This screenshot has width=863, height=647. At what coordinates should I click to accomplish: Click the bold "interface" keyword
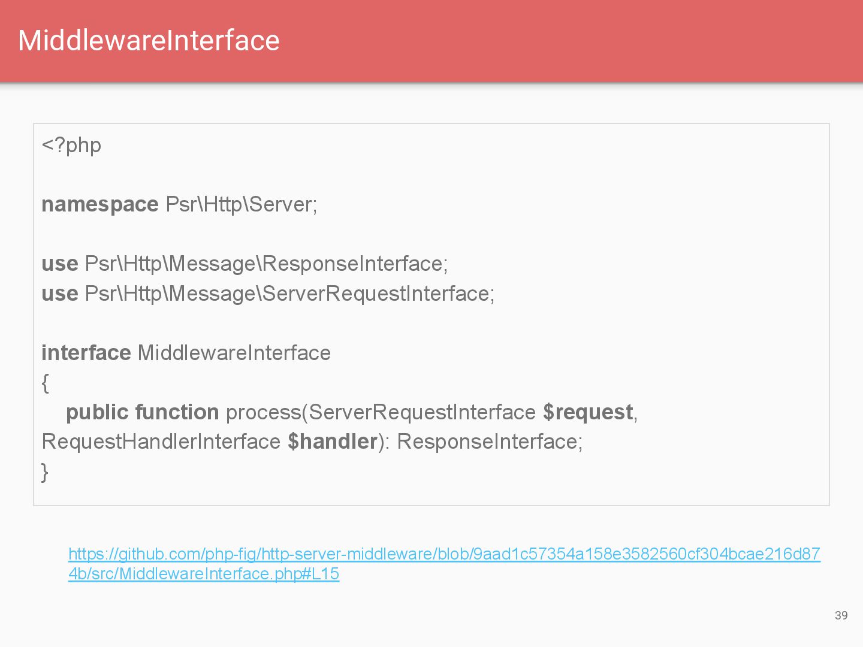86,353
